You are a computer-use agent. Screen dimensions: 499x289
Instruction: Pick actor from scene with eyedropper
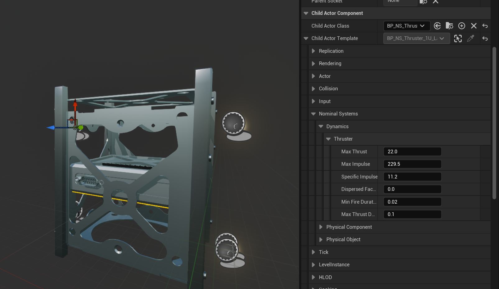(x=471, y=38)
